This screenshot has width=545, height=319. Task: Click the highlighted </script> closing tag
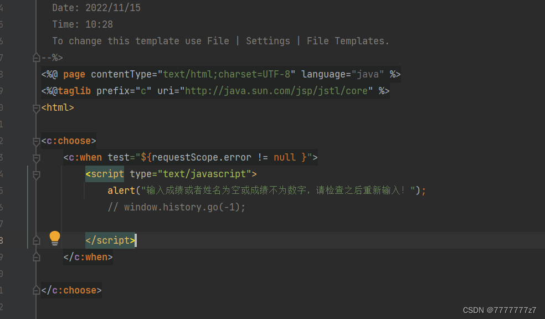(x=110, y=240)
